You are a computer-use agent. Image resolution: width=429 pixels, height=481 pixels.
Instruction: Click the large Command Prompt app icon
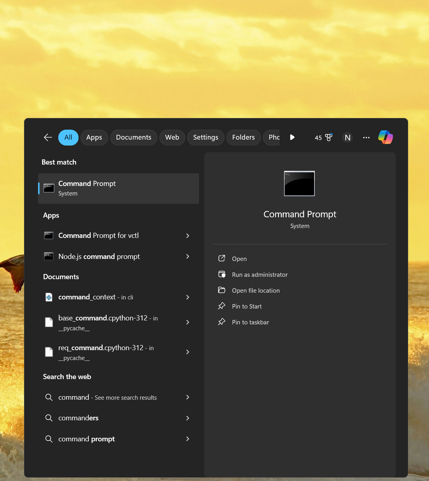coord(299,183)
